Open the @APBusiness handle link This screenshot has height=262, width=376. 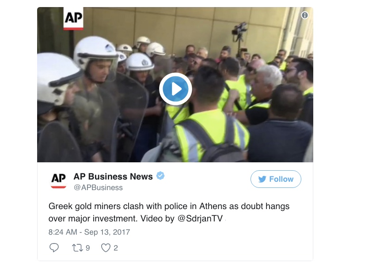click(98, 187)
